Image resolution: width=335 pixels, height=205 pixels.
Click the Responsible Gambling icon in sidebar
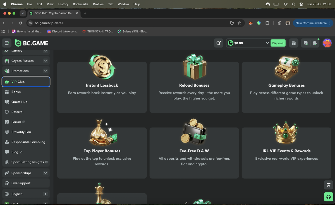(x=7, y=142)
